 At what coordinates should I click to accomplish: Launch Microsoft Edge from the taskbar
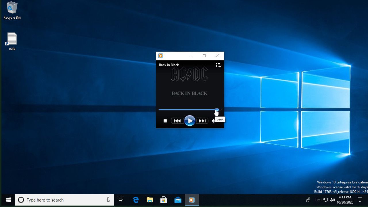click(x=136, y=200)
